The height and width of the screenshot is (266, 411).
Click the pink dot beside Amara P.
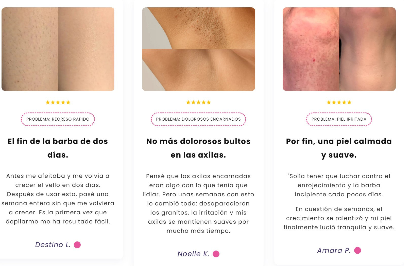coord(357,250)
